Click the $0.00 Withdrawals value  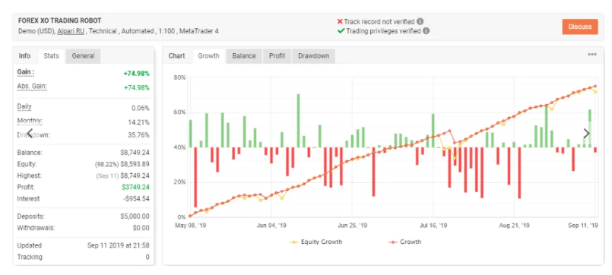[141, 228]
